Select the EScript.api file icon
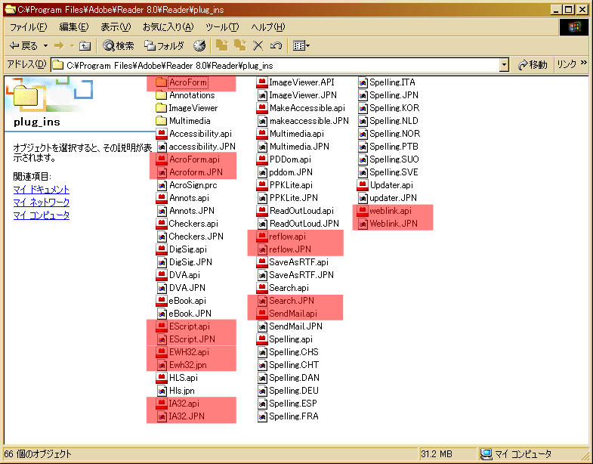This screenshot has width=593, height=464. tap(162, 326)
